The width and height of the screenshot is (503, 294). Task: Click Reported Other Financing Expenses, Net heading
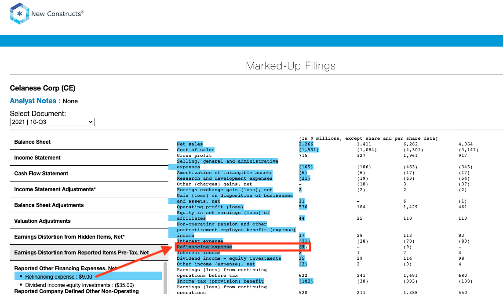[x=66, y=269]
